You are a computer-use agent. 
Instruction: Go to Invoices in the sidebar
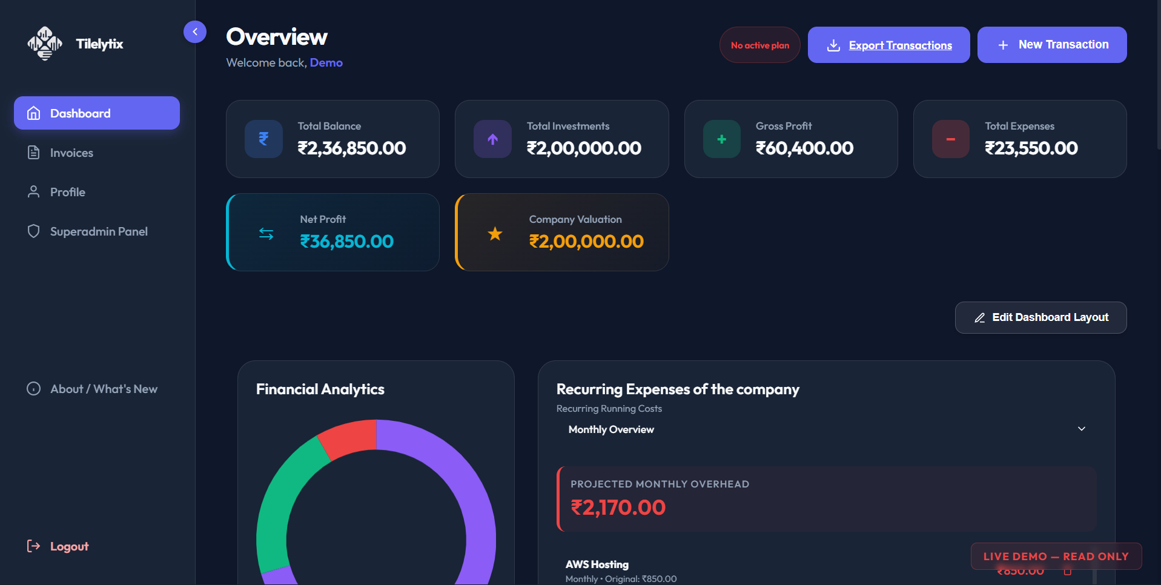coord(97,153)
